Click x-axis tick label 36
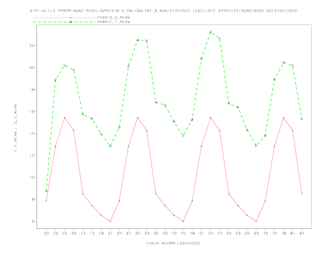Image resolution: width=329 pixels, height=254 pixels. (x=156, y=233)
